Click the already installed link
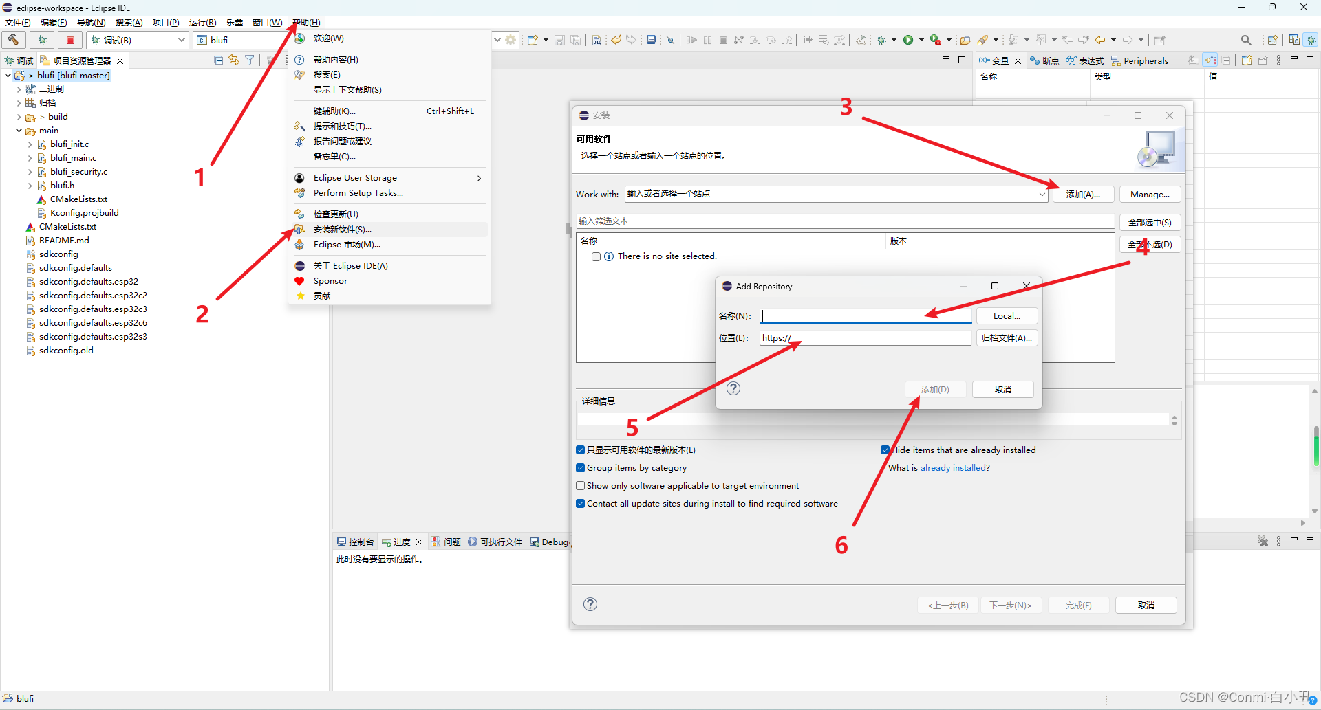1321x710 pixels. click(954, 468)
